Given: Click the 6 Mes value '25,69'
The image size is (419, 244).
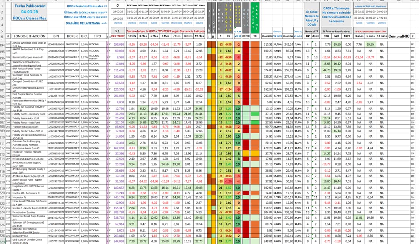Looking at the screenshot, I should coord(165,241).
